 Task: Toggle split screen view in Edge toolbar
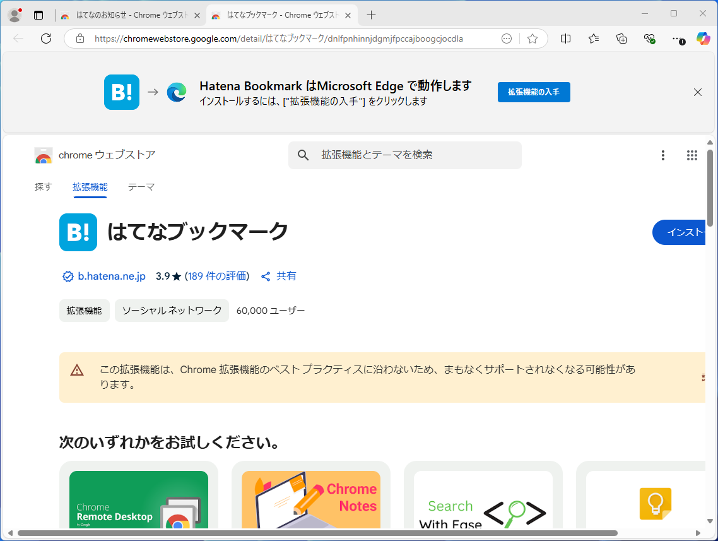(565, 39)
